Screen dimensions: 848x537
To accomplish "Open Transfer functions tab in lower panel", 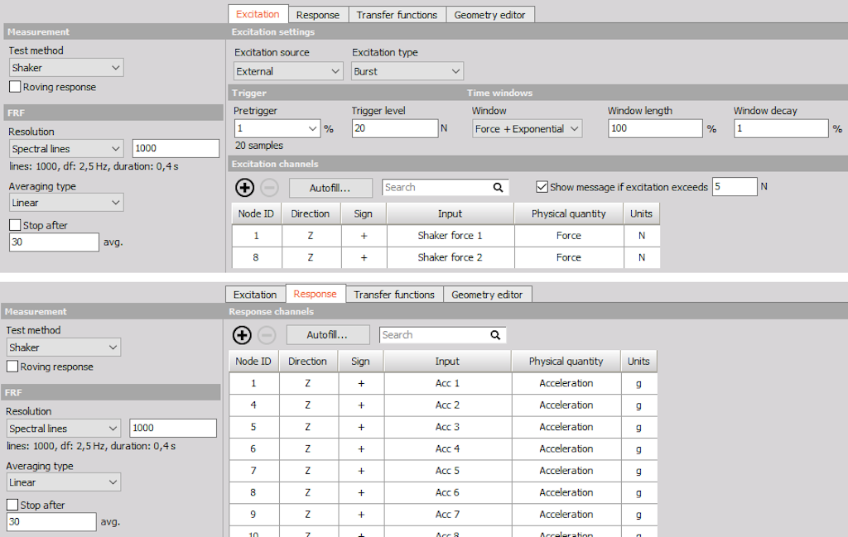I will click(x=394, y=295).
